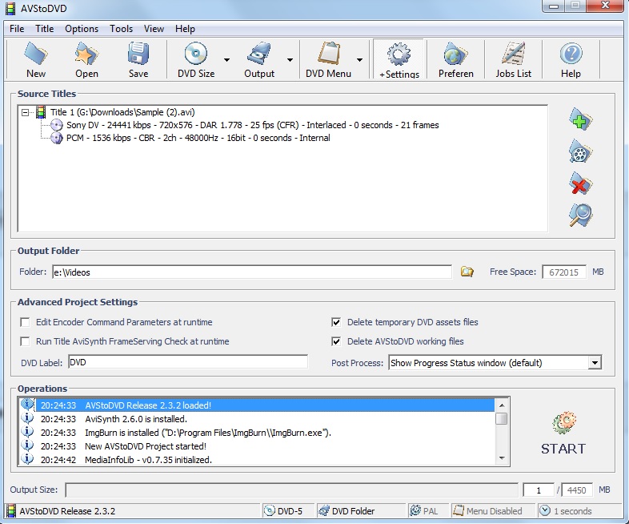Toggle the +Settings gear button
This screenshot has height=524, width=629.
tap(399, 60)
